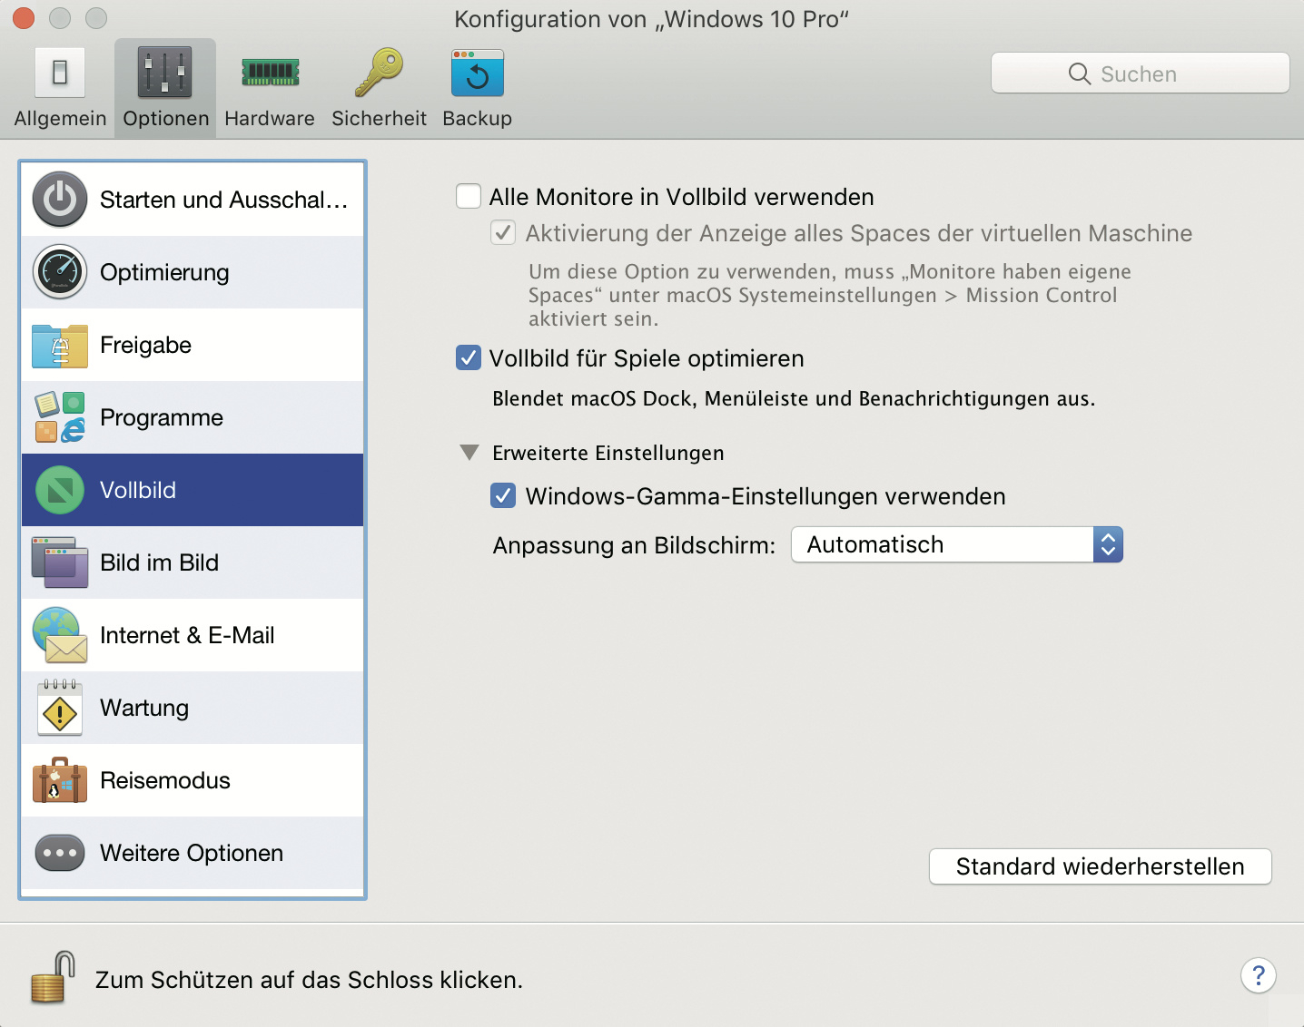This screenshot has width=1304, height=1027.
Task: Select Programme in the sidebar list
Action: (x=193, y=417)
